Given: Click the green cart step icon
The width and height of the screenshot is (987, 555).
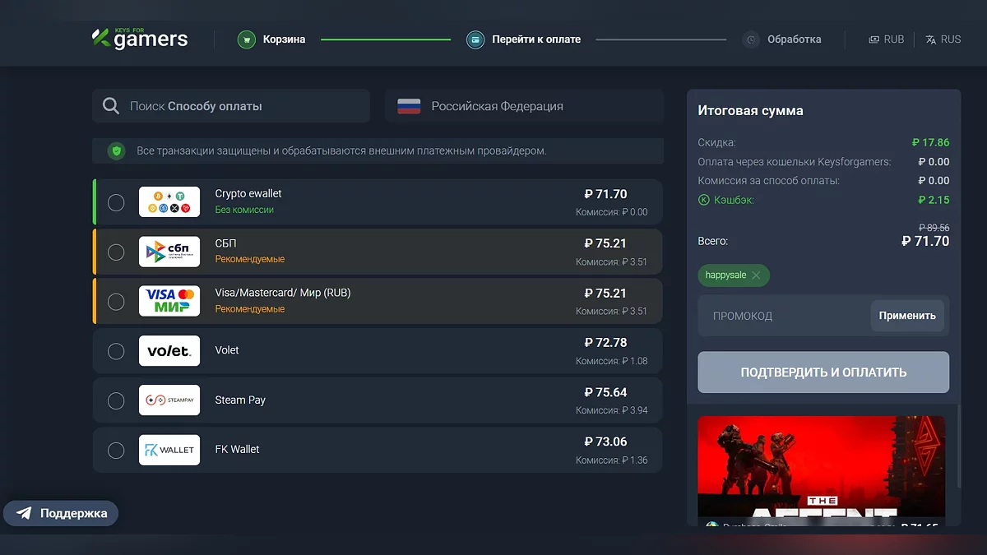Looking at the screenshot, I should click(x=246, y=39).
